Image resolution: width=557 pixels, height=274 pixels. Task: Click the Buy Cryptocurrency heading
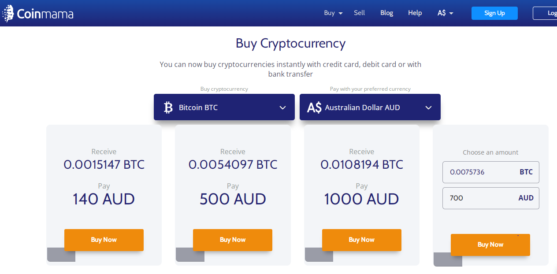pyautogui.click(x=290, y=43)
